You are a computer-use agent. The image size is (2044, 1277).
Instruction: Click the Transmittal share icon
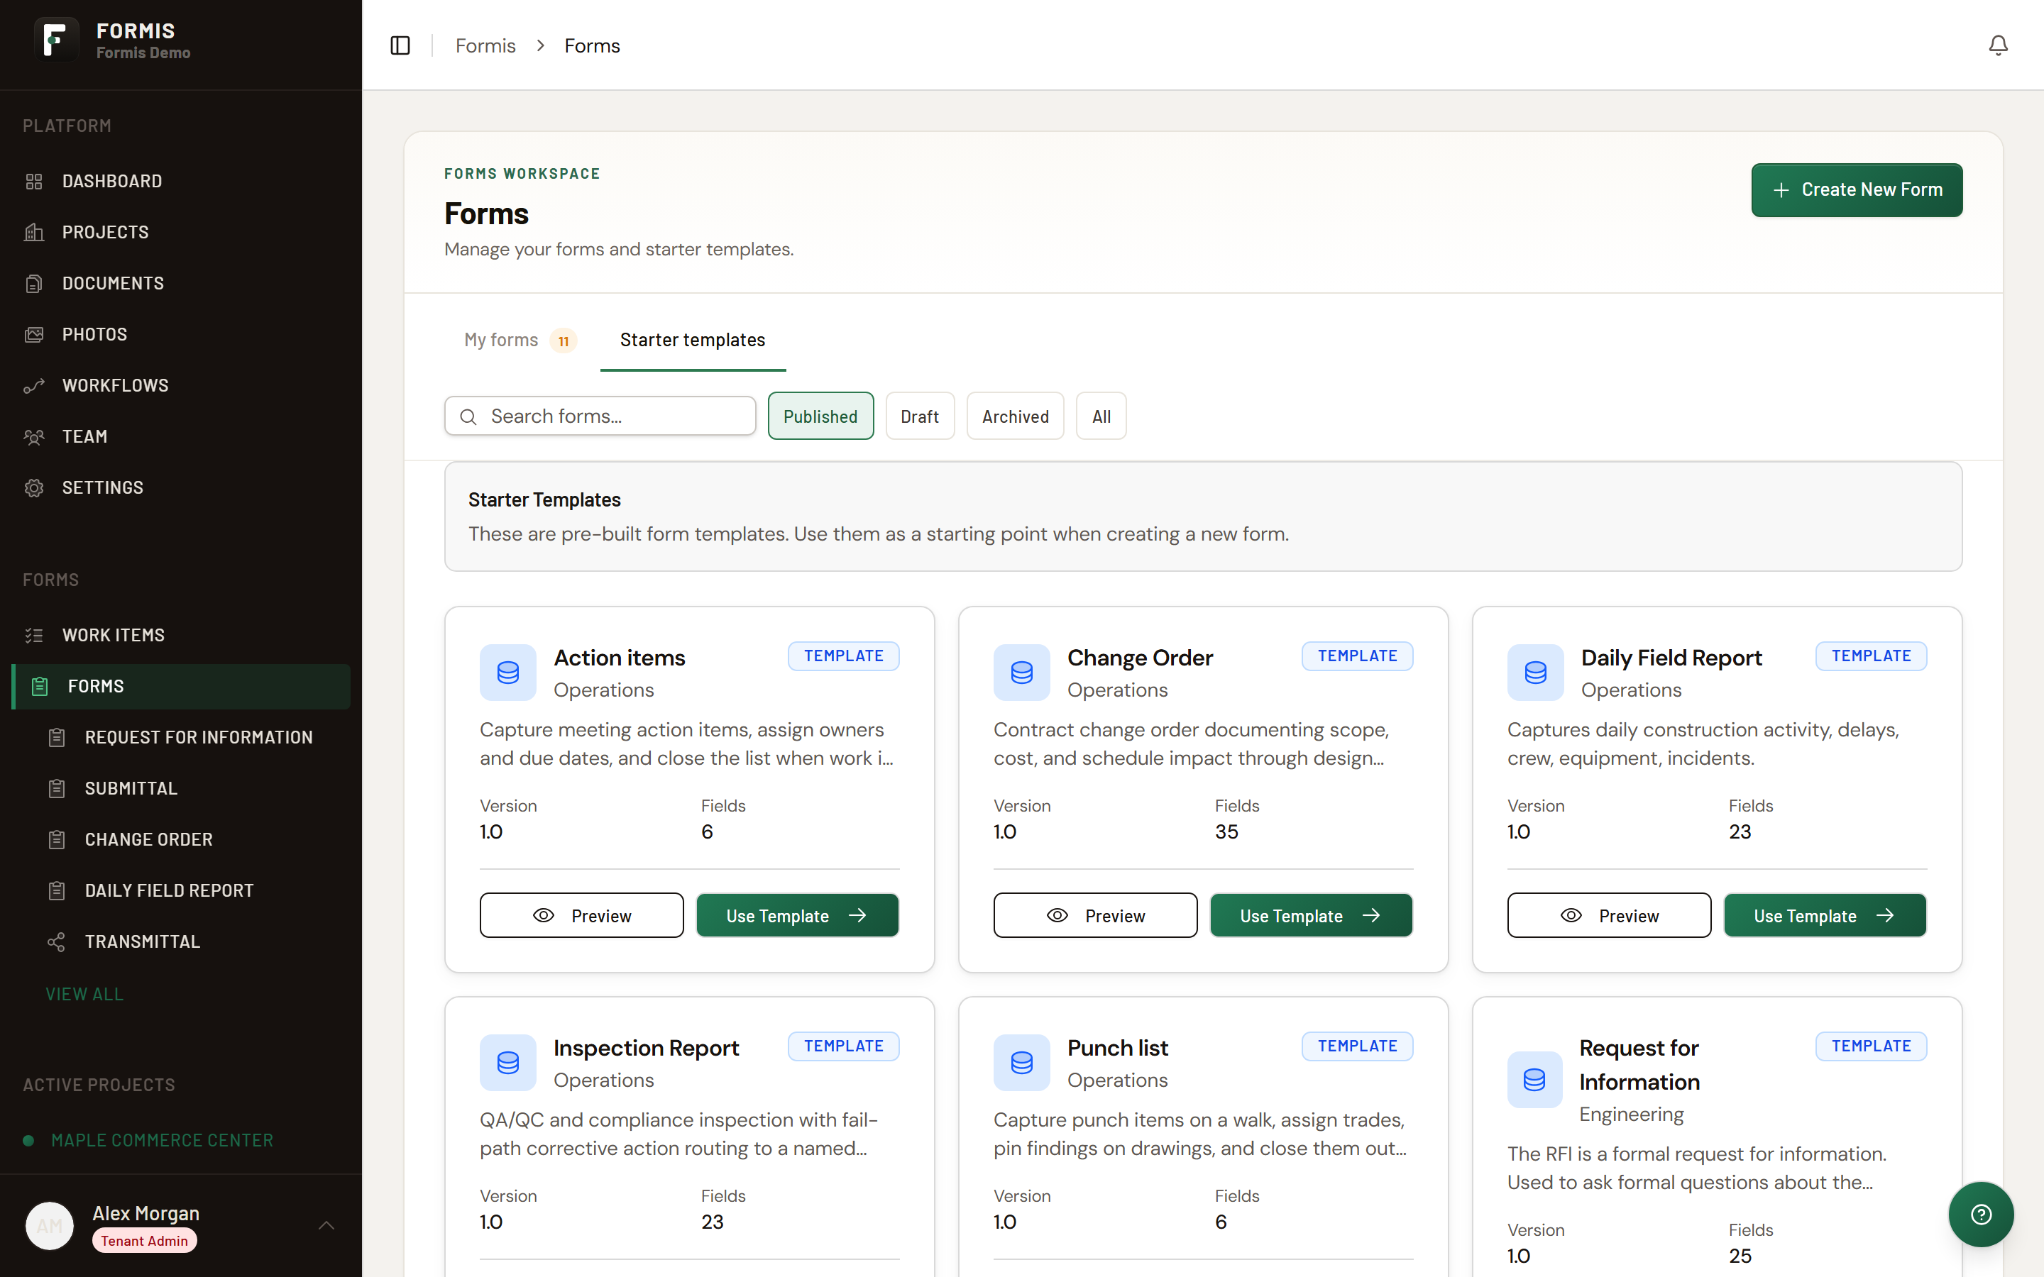[57, 941]
